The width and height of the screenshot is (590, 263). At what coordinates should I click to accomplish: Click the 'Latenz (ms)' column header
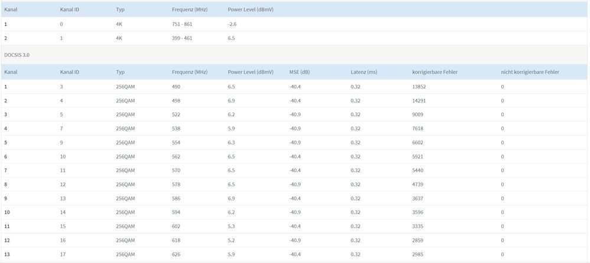click(363, 72)
